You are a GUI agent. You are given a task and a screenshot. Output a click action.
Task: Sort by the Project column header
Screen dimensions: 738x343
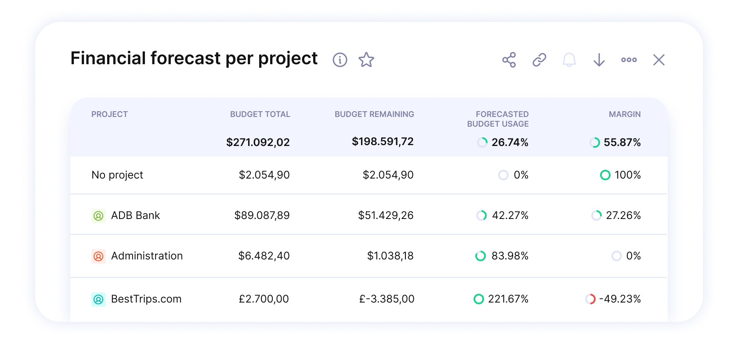point(109,114)
